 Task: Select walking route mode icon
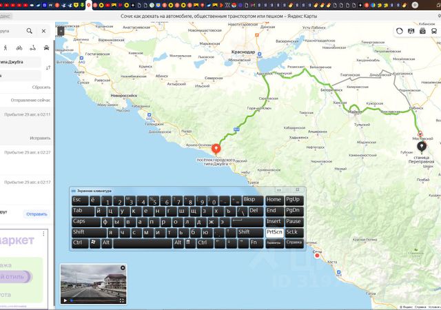click(6, 48)
